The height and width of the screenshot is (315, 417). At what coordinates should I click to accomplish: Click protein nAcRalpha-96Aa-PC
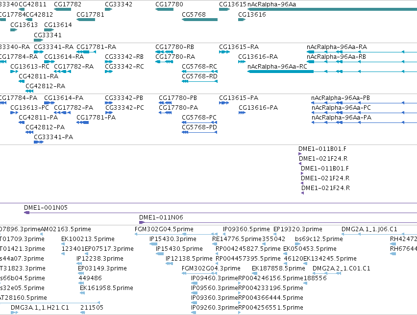[341, 108]
